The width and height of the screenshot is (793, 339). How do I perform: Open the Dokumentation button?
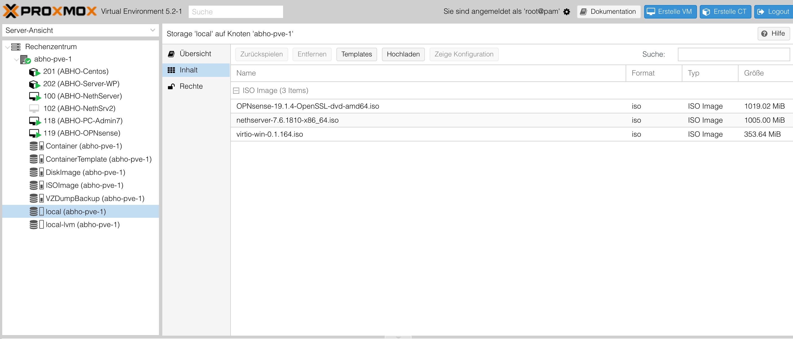pyautogui.click(x=609, y=12)
